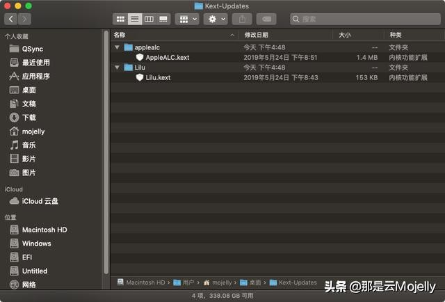
Task: Select the AppleALC.kext file icon
Action: point(139,57)
